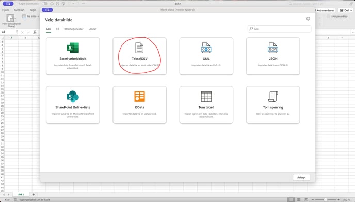Viewport: 355px width, 202px height.
Task: Choose the Excel-arbeidsbok data source card
Action: (x=73, y=56)
